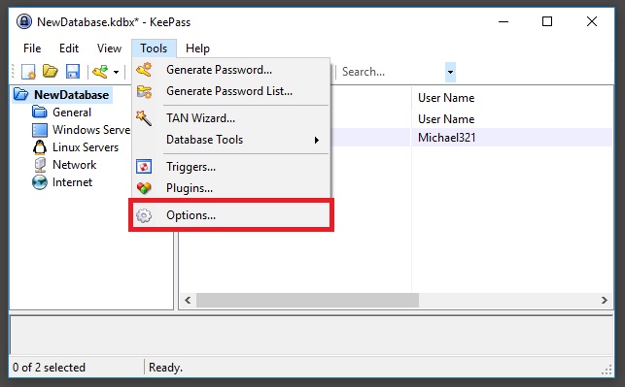Close the KeePass window
The width and height of the screenshot is (625, 387).
click(592, 21)
